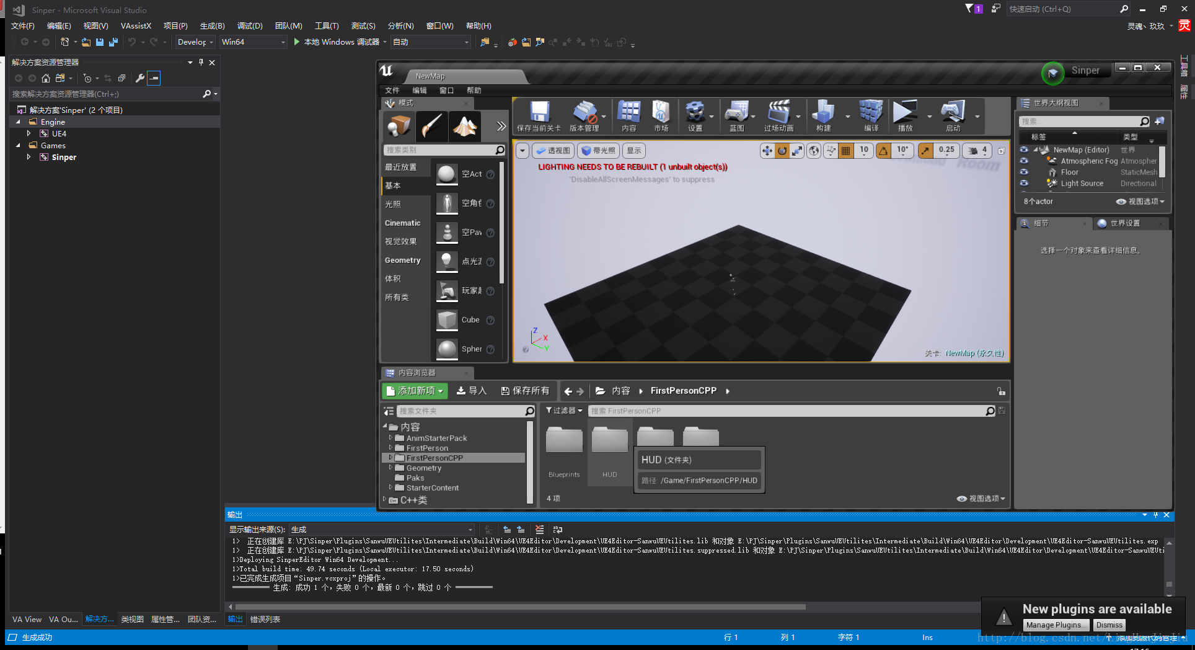1195x650 pixels.
Task: Click Properties wrench icon in Solution Explorer
Action: pyautogui.click(x=140, y=78)
